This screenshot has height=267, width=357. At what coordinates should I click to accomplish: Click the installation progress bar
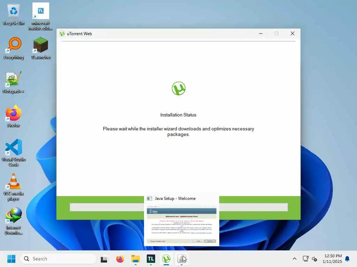coord(179,207)
